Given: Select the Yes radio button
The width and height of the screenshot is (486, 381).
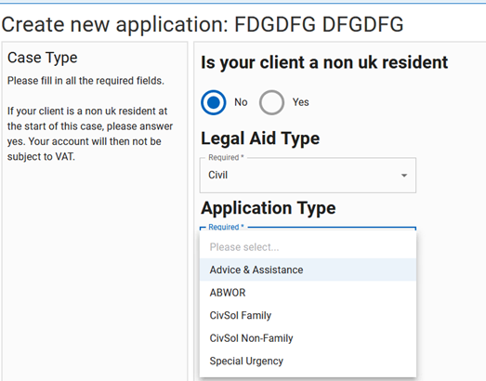Looking at the screenshot, I should 271,102.
